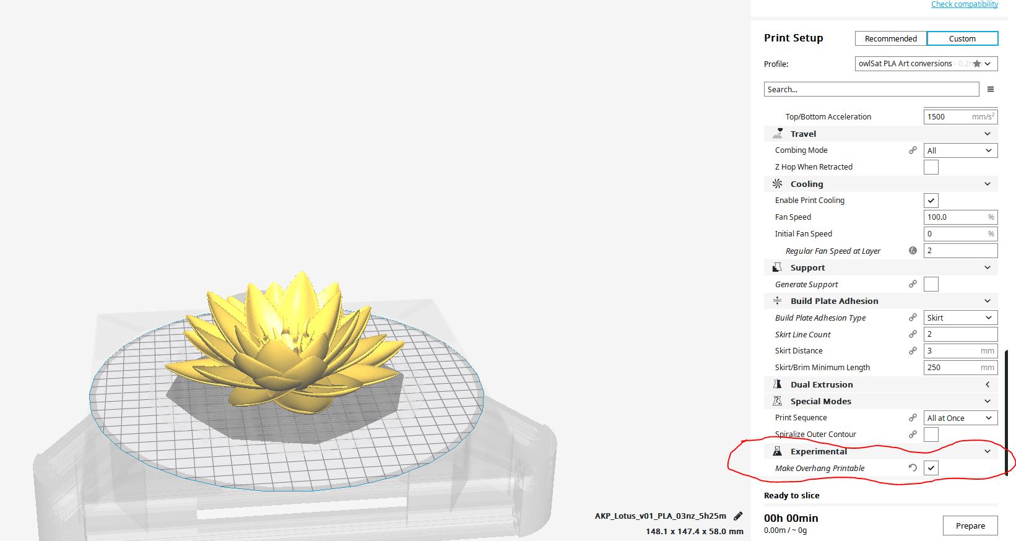The width and height of the screenshot is (1016, 541).
Task: Reset Make Overhang Printable with the revert icon
Action: (913, 468)
